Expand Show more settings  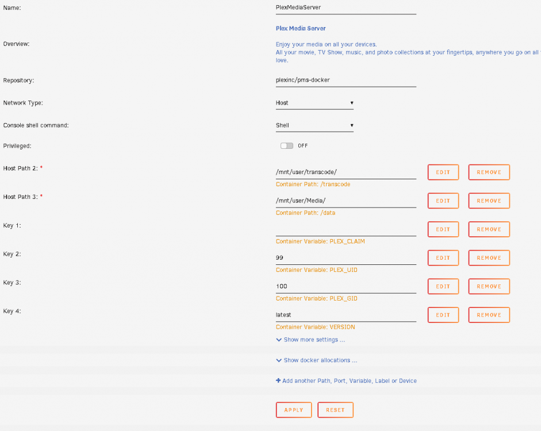(x=310, y=340)
